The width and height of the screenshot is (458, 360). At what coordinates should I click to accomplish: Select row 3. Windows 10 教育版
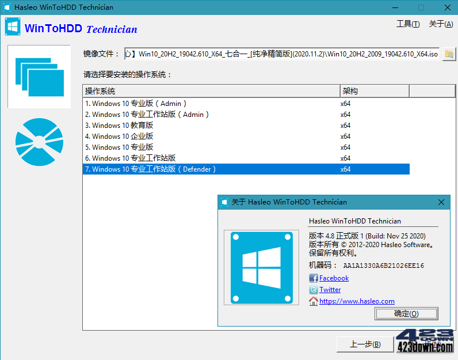246,126
